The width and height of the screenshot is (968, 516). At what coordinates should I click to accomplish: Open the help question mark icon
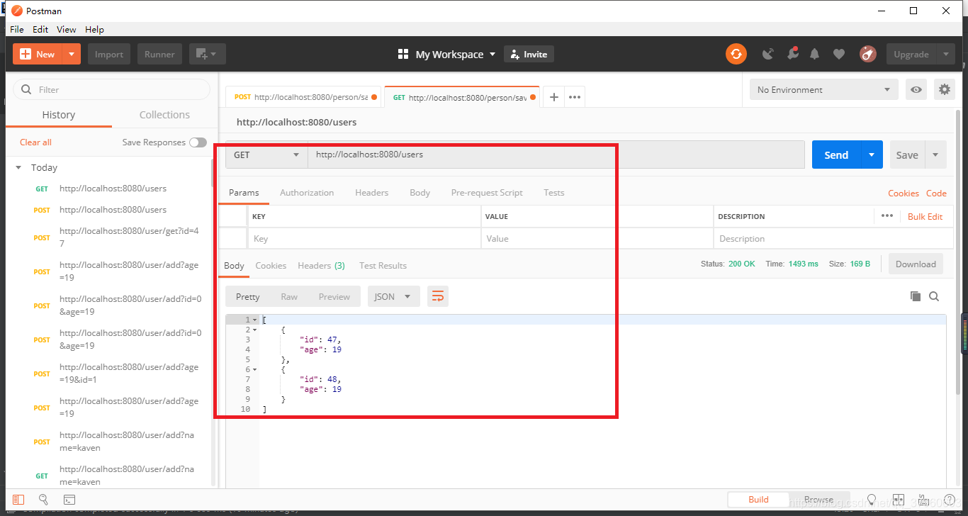[950, 500]
